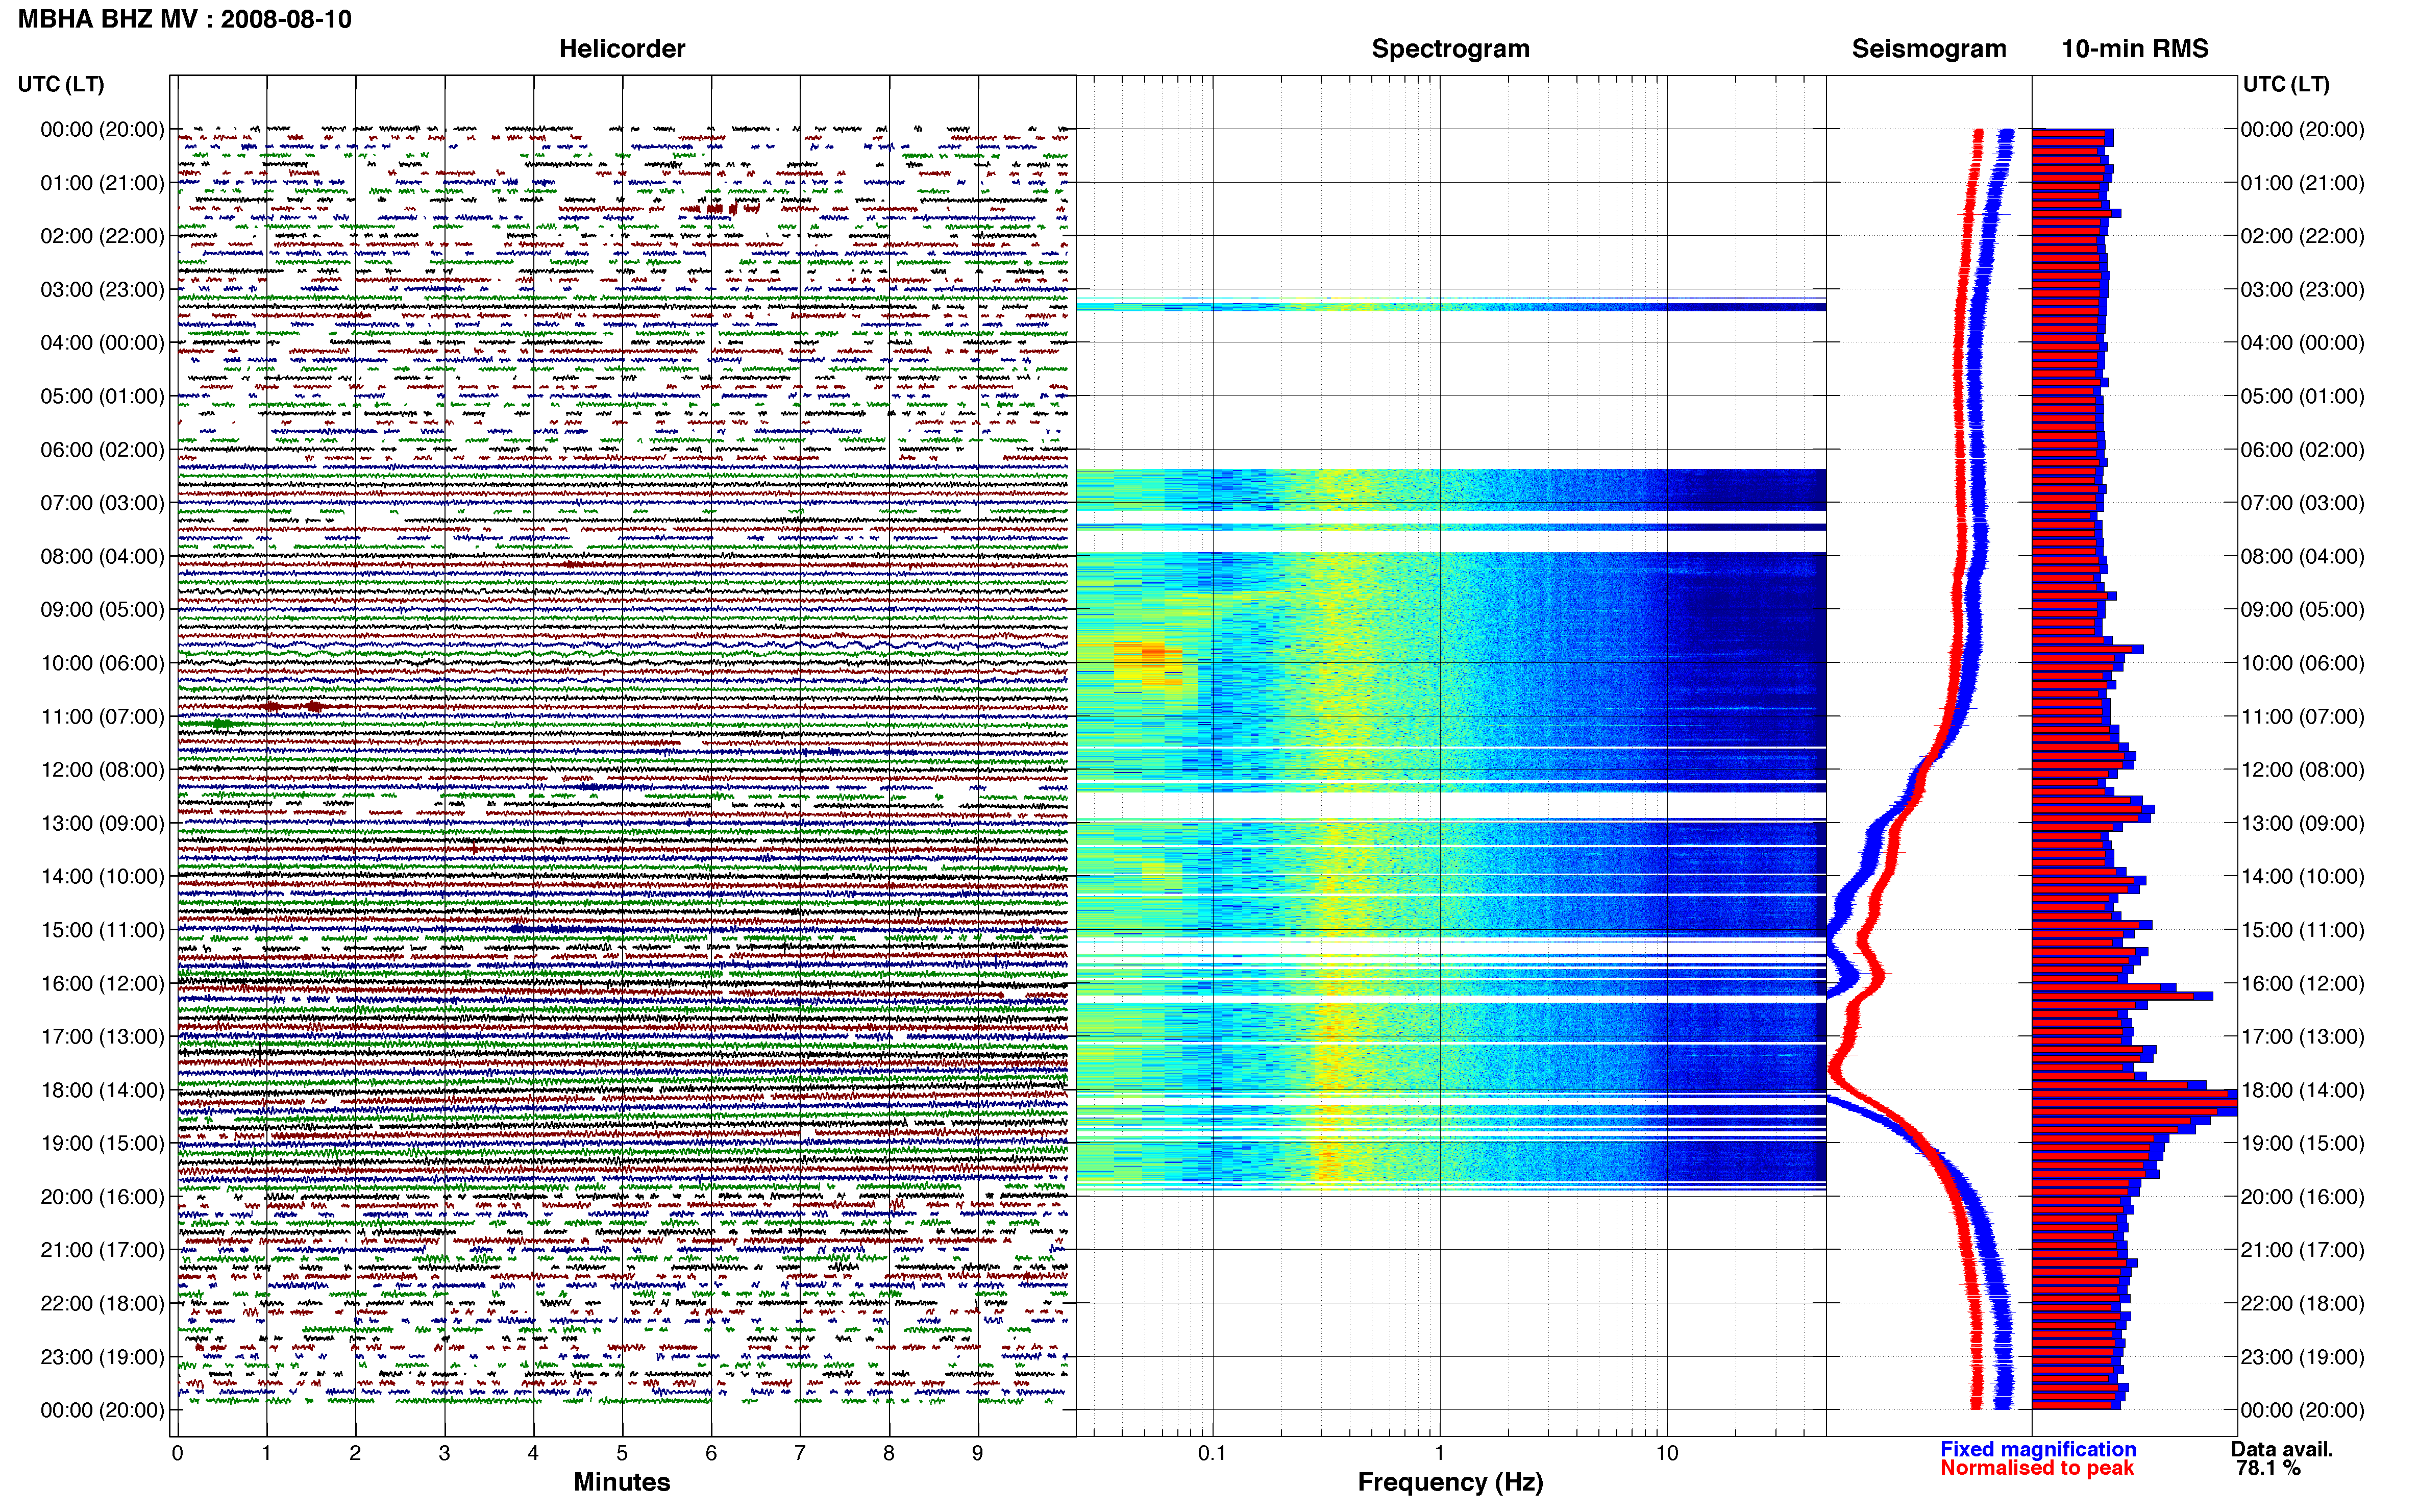Viewport: 2419px width, 1512px height.
Task: Click the right 'UTC (LT)' axis label
Action: [2286, 84]
